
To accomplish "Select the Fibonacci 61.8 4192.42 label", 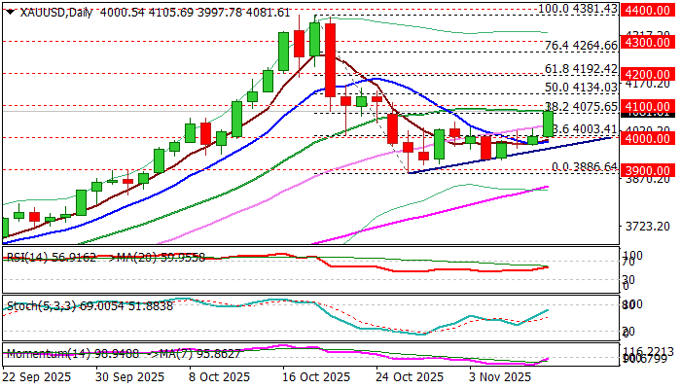I will coord(581,69).
